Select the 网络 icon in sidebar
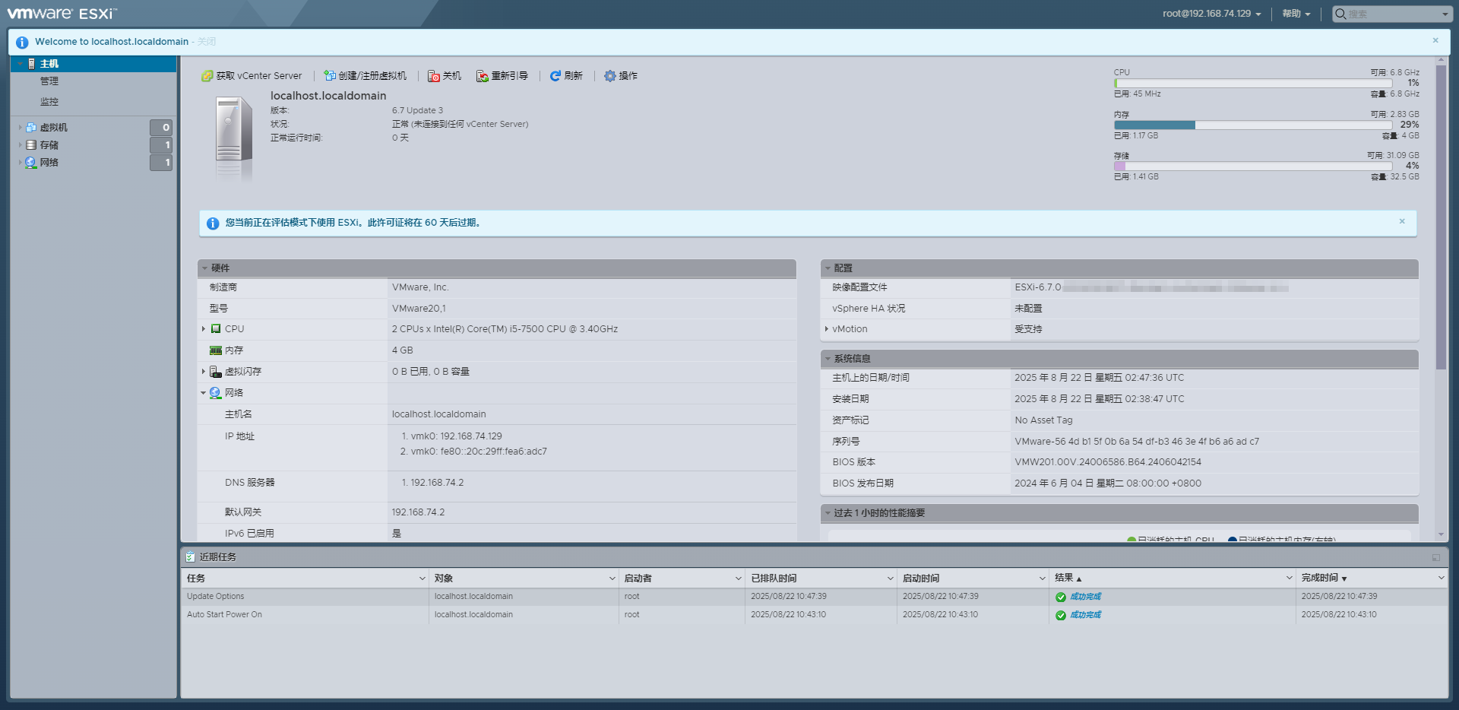The height and width of the screenshot is (710, 1459). coord(31,162)
